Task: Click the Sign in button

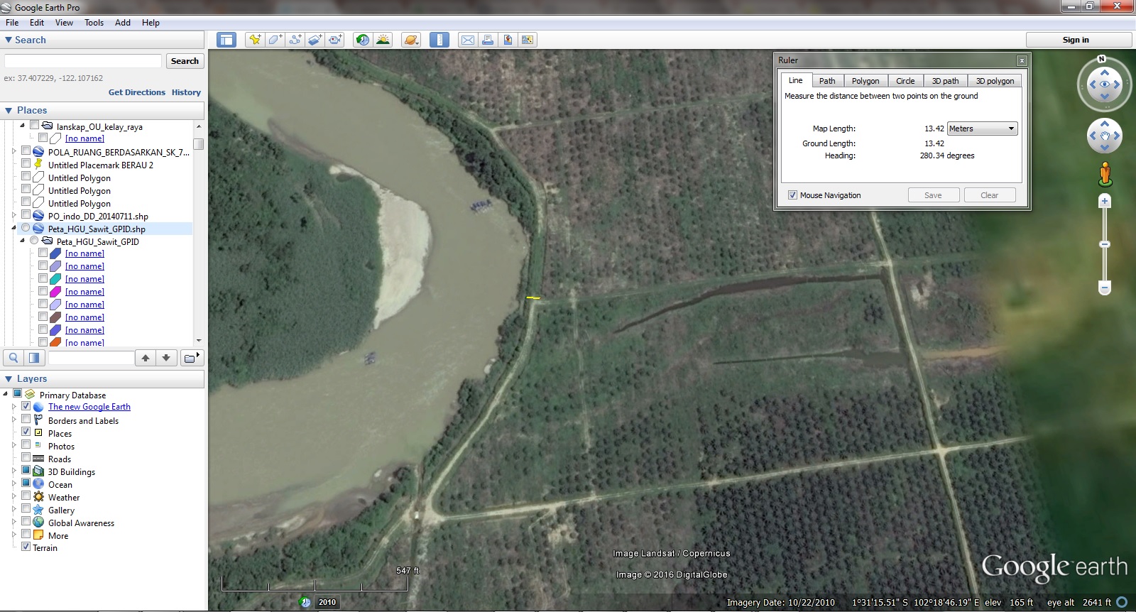Action: [1076, 40]
